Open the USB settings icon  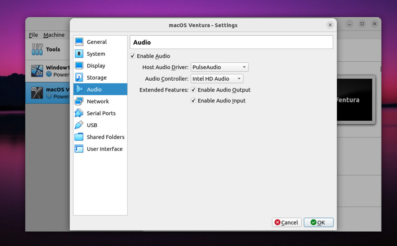[x=79, y=125]
